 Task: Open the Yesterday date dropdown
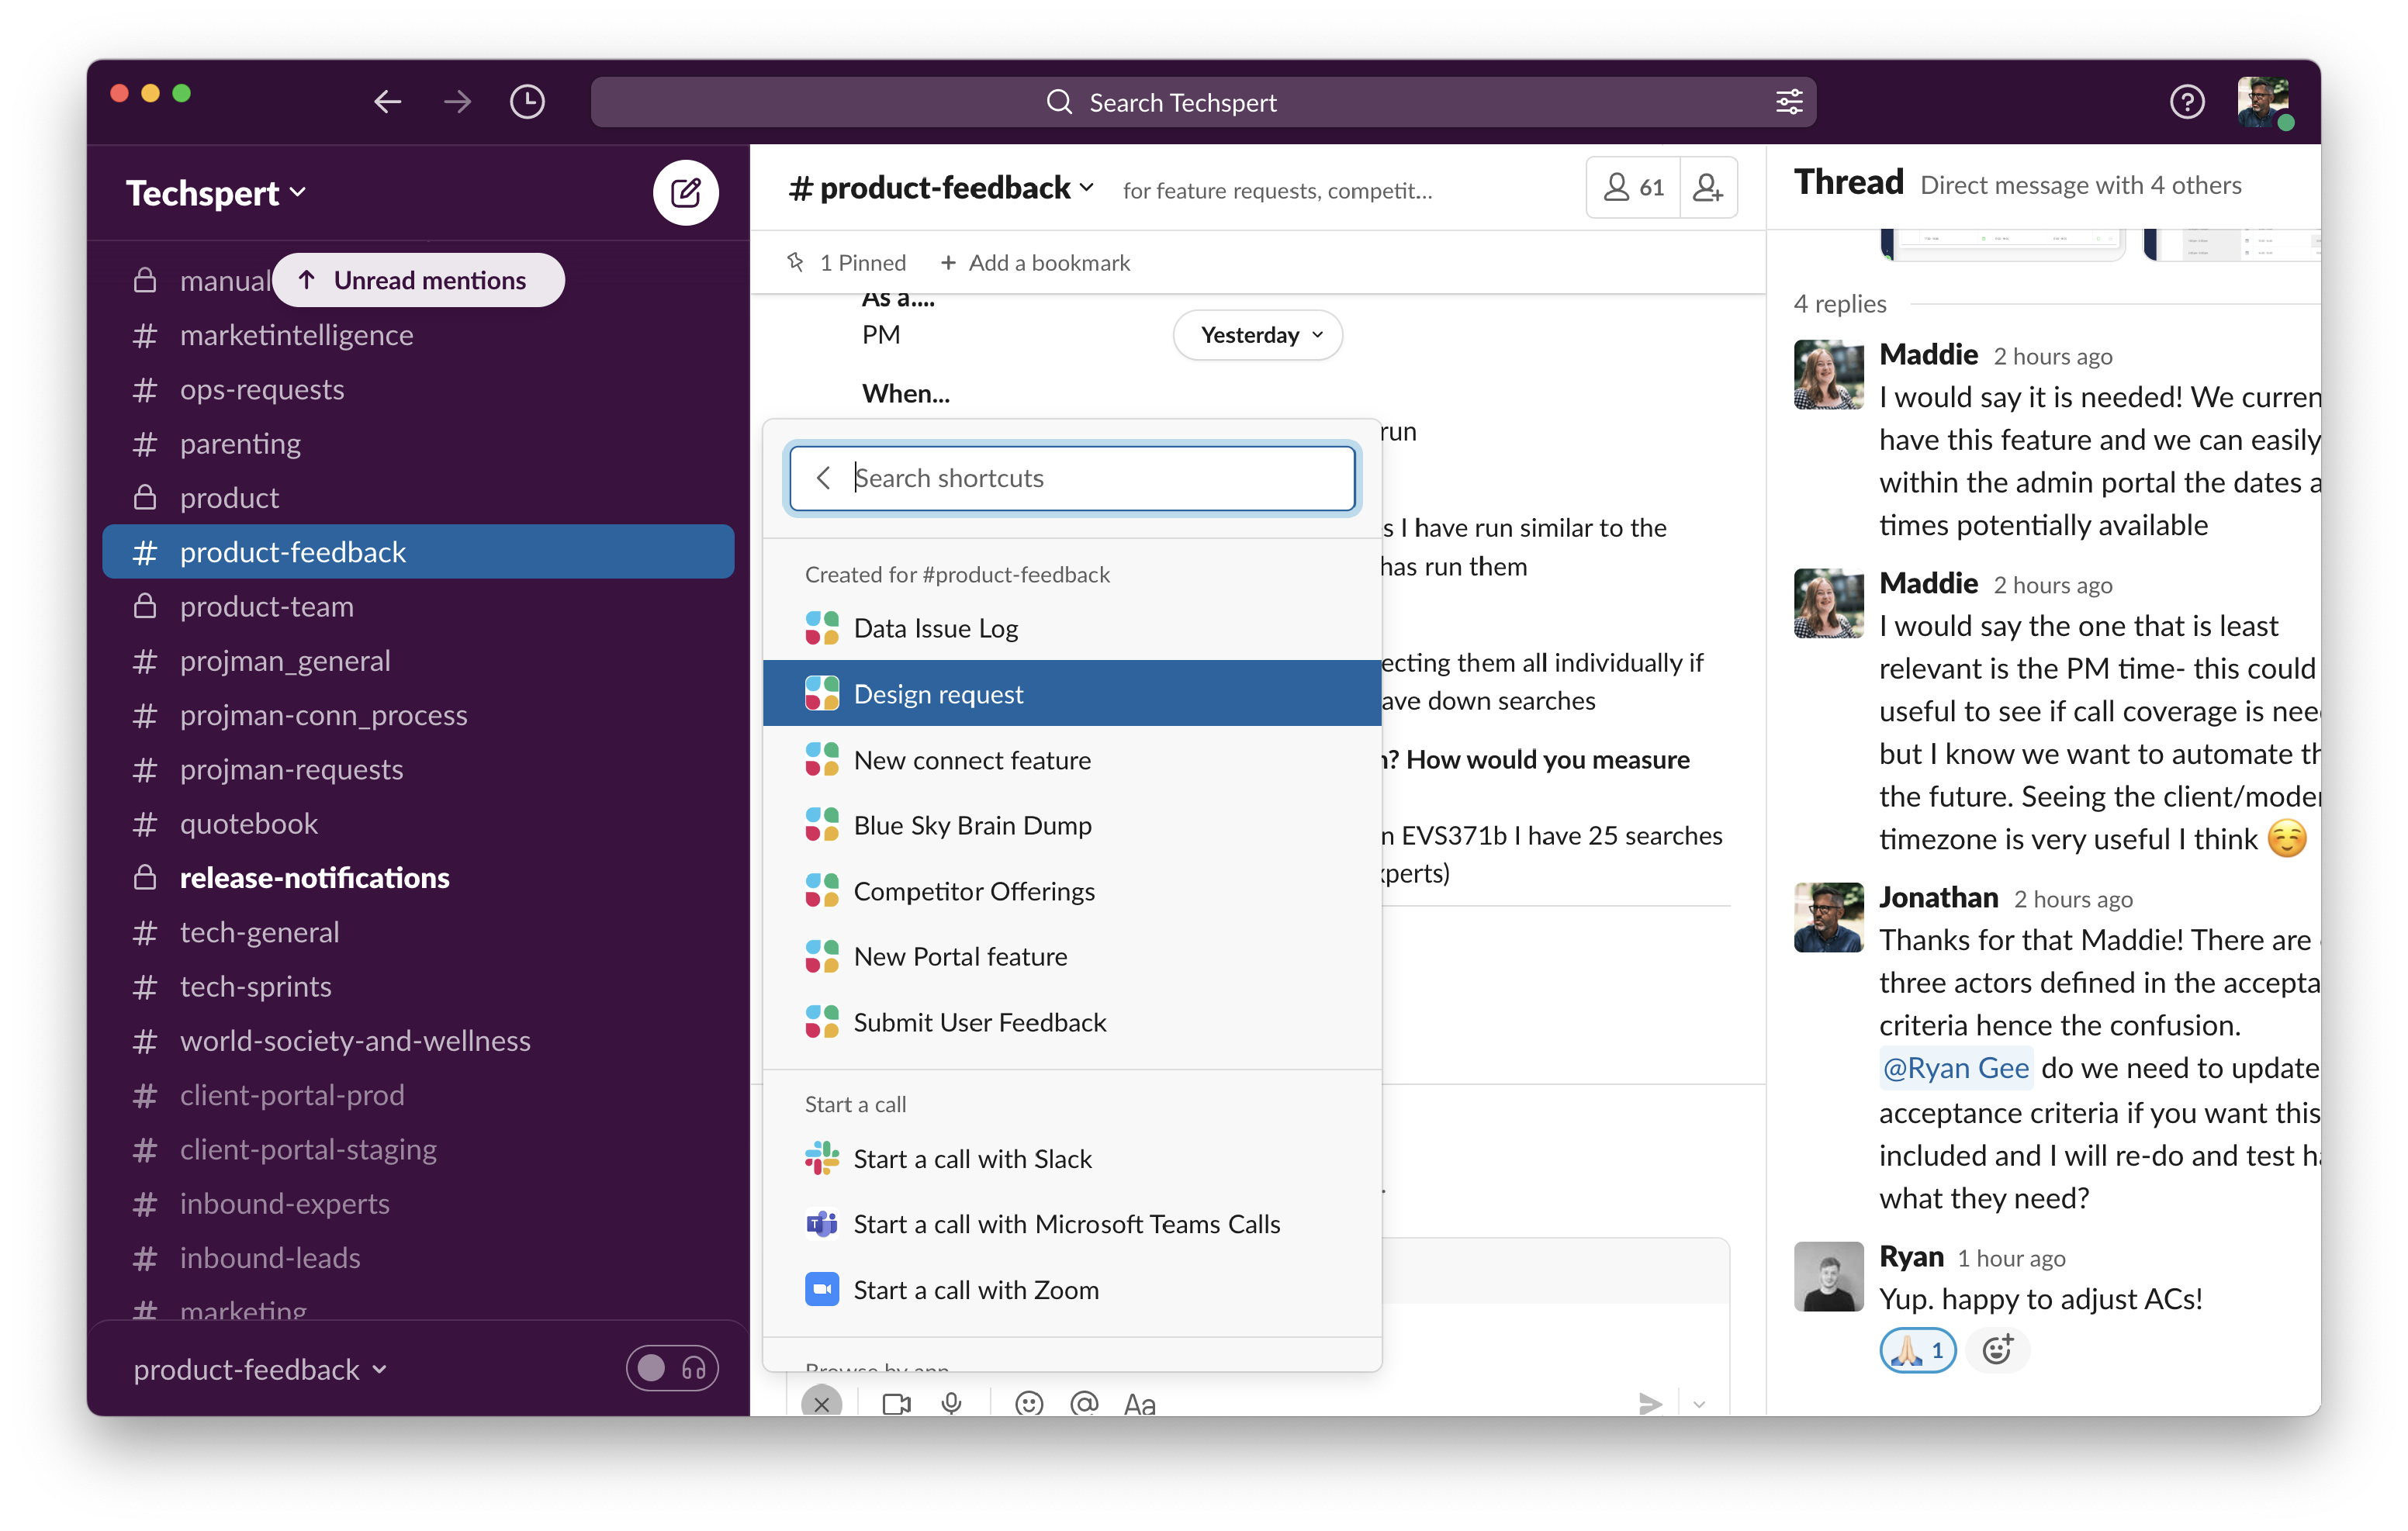[1257, 335]
